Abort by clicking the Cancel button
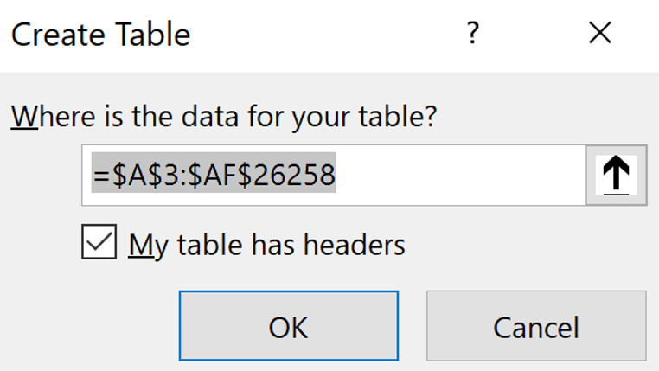Viewport: 659px width, 371px height. tap(536, 326)
